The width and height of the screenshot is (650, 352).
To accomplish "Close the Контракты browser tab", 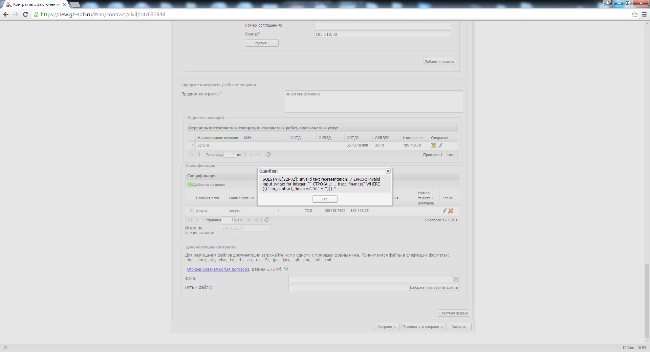I will [64, 5].
